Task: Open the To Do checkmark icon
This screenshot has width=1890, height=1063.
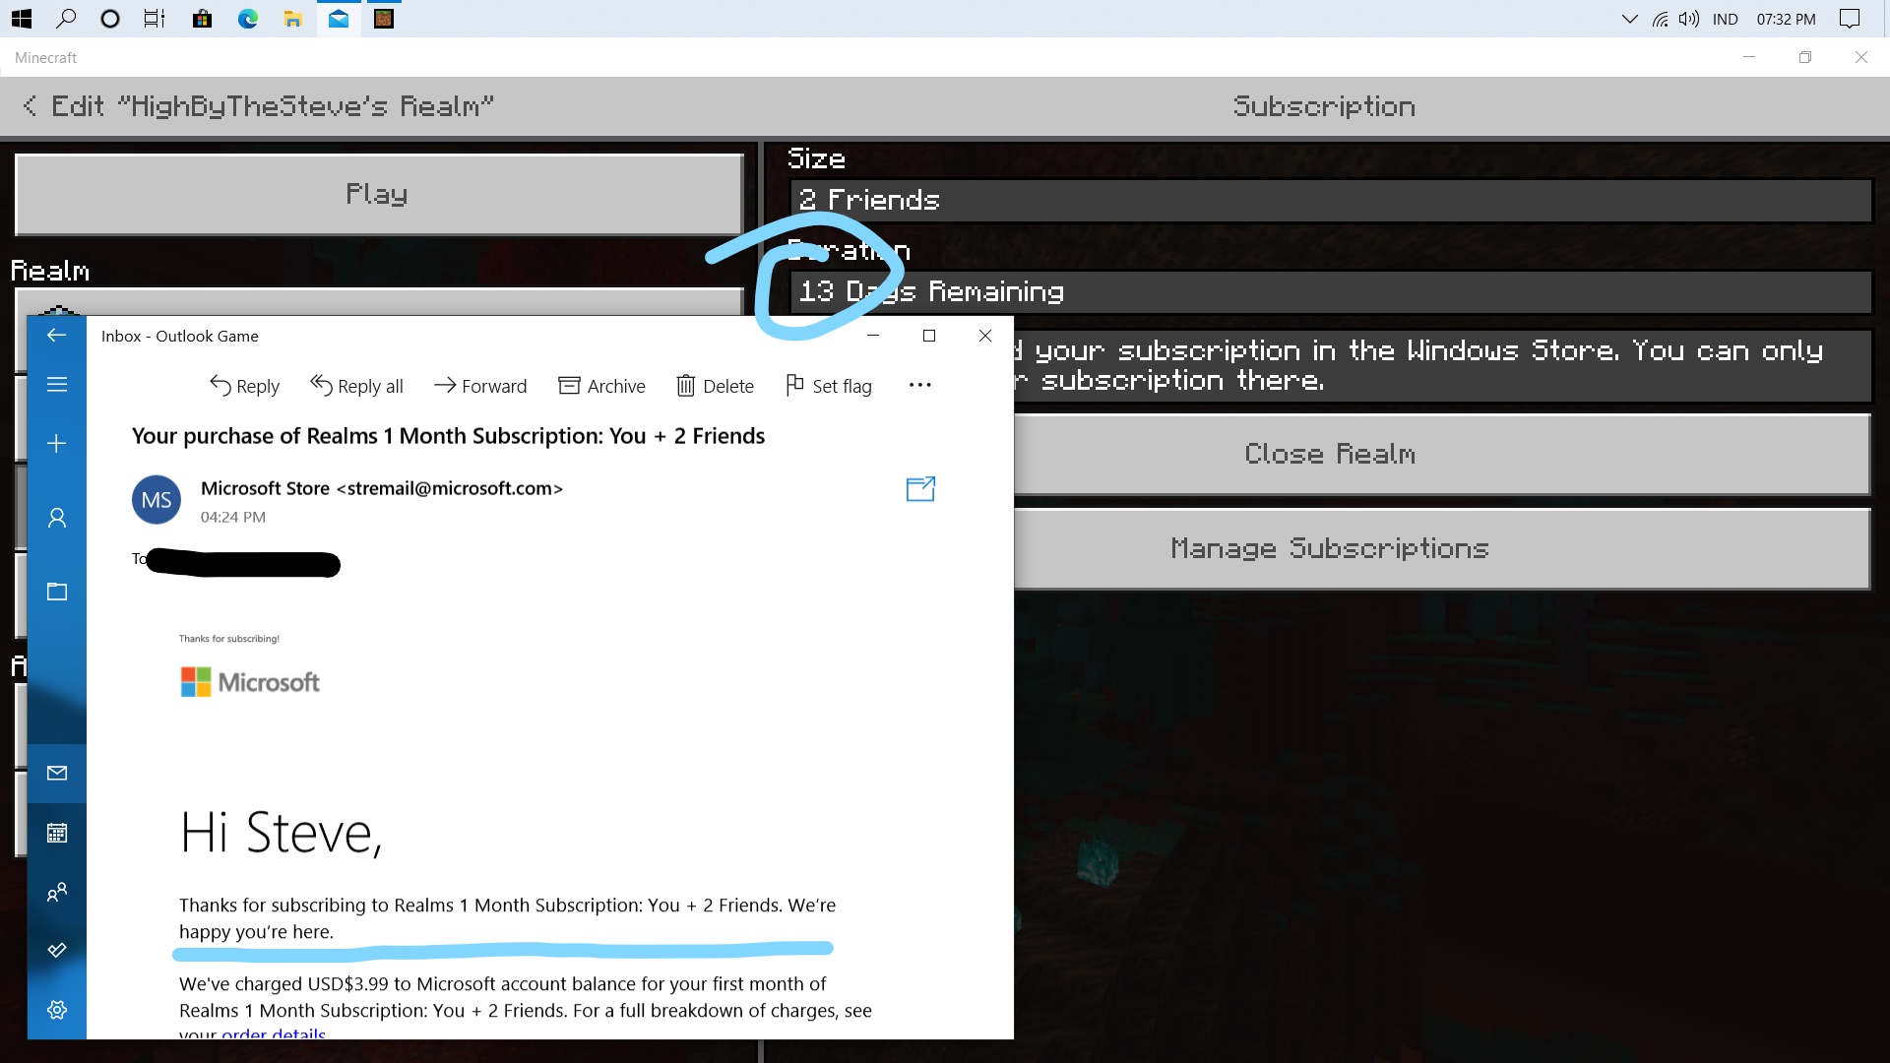Action: click(x=57, y=951)
